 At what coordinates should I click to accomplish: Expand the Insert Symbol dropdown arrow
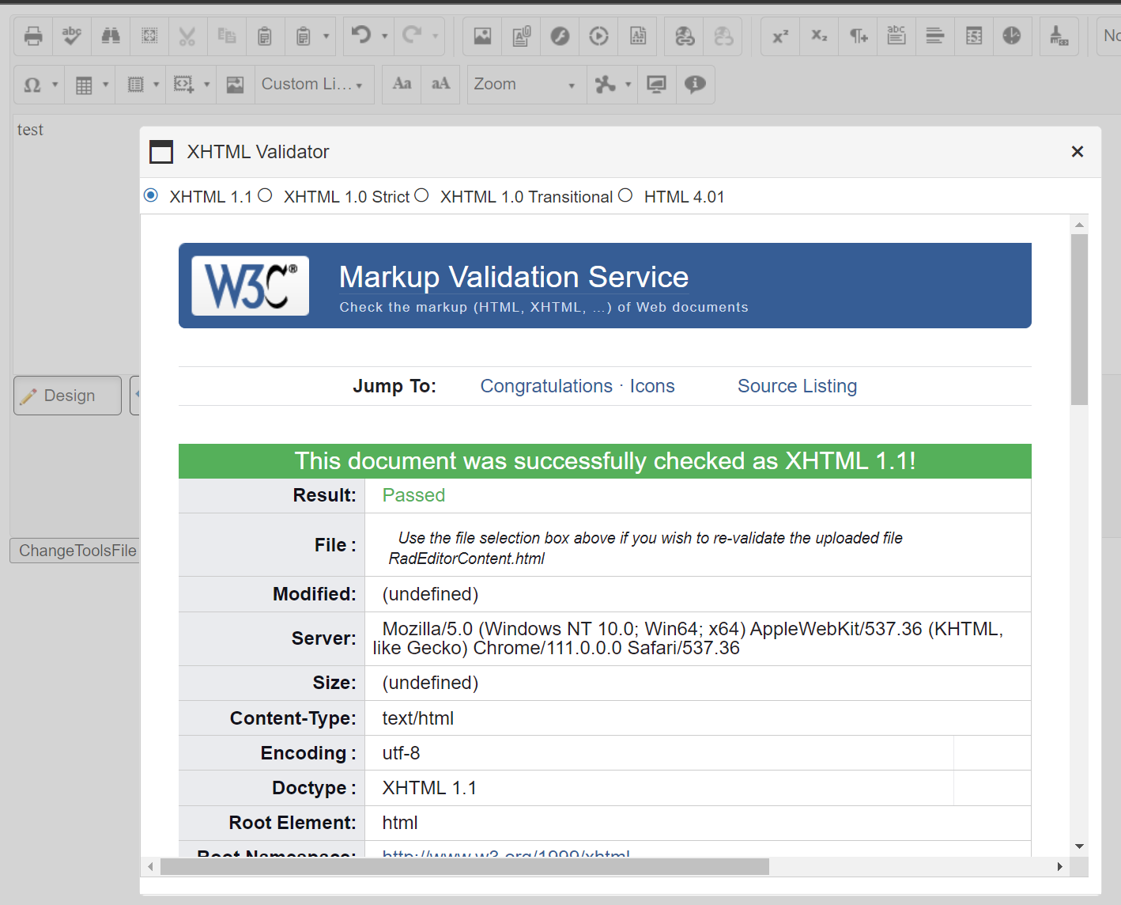pyautogui.click(x=55, y=85)
